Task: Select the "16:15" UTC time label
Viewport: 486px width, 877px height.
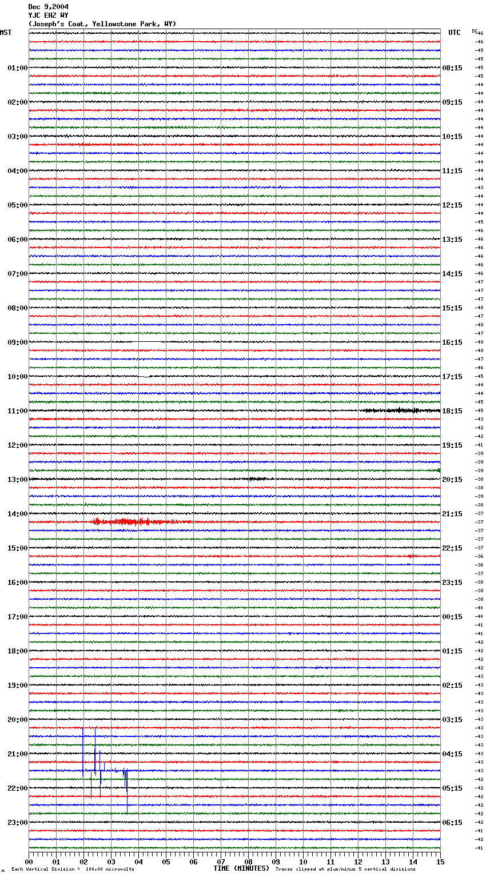Action: tap(452, 342)
